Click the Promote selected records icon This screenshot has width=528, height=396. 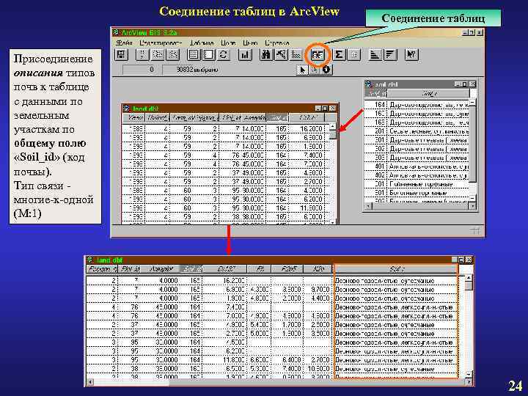click(x=296, y=54)
